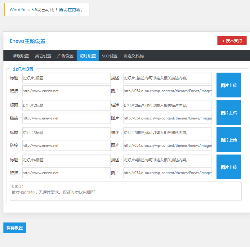Focus the 幻灯片1标题 title field

point(66,78)
